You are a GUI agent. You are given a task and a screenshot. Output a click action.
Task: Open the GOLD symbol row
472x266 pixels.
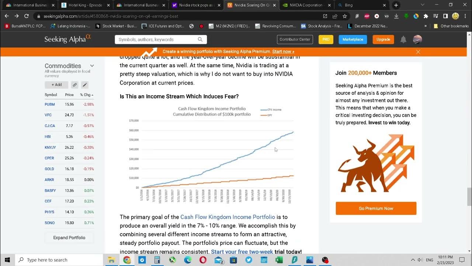[69, 169]
